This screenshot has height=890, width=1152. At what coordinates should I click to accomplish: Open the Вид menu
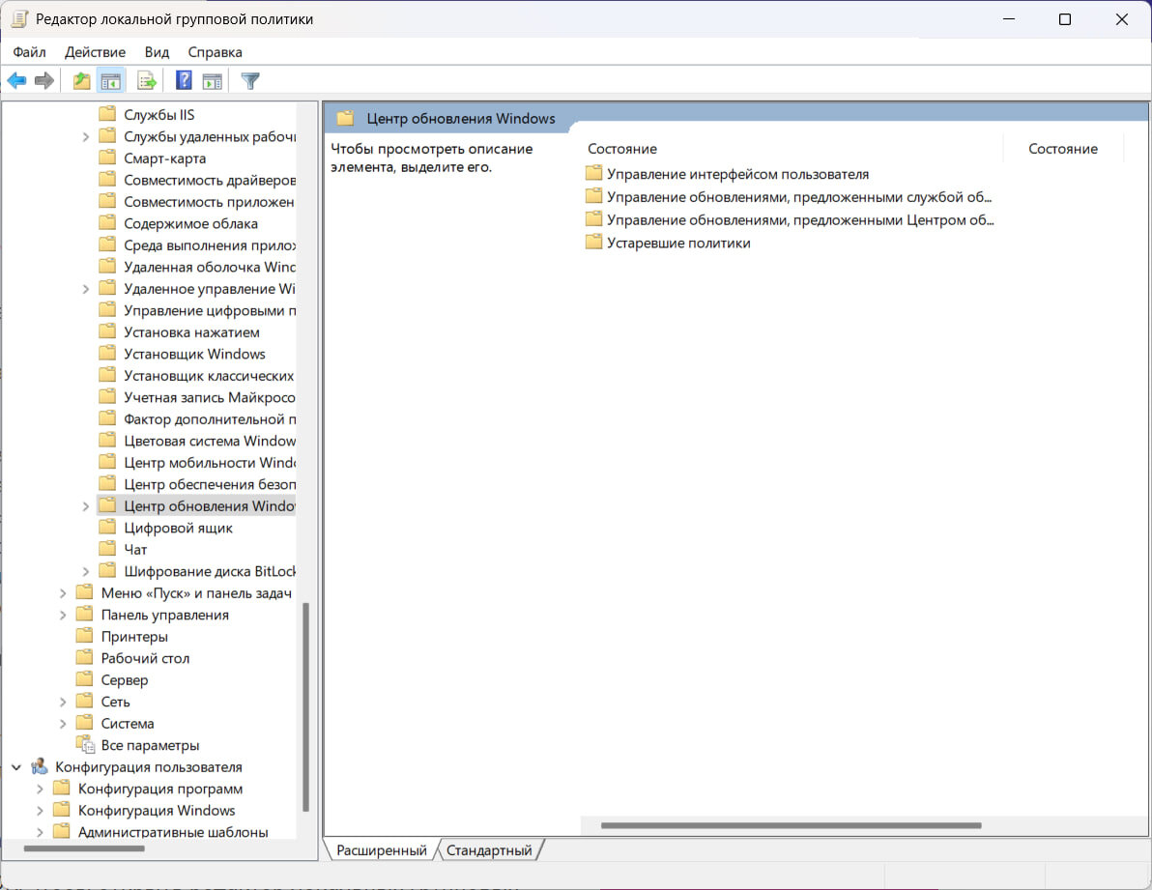pos(157,52)
